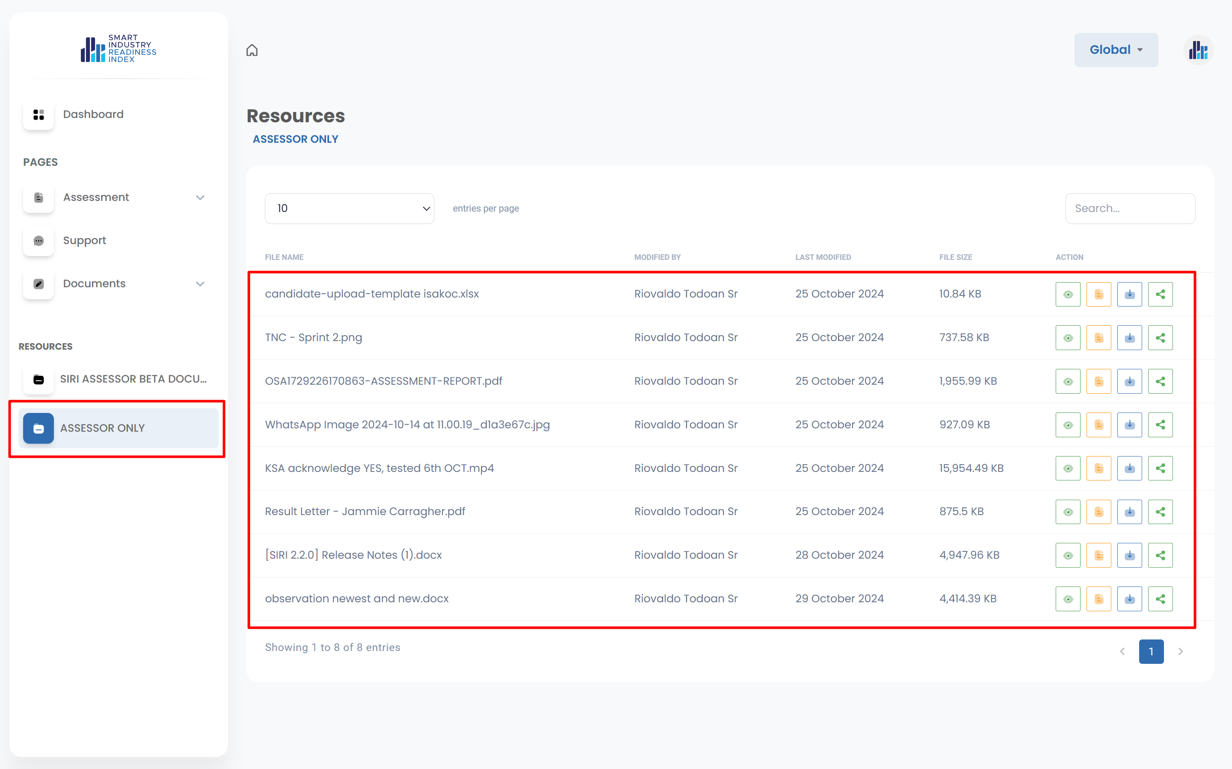Sort table by Last Modified column header

click(x=823, y=257)
